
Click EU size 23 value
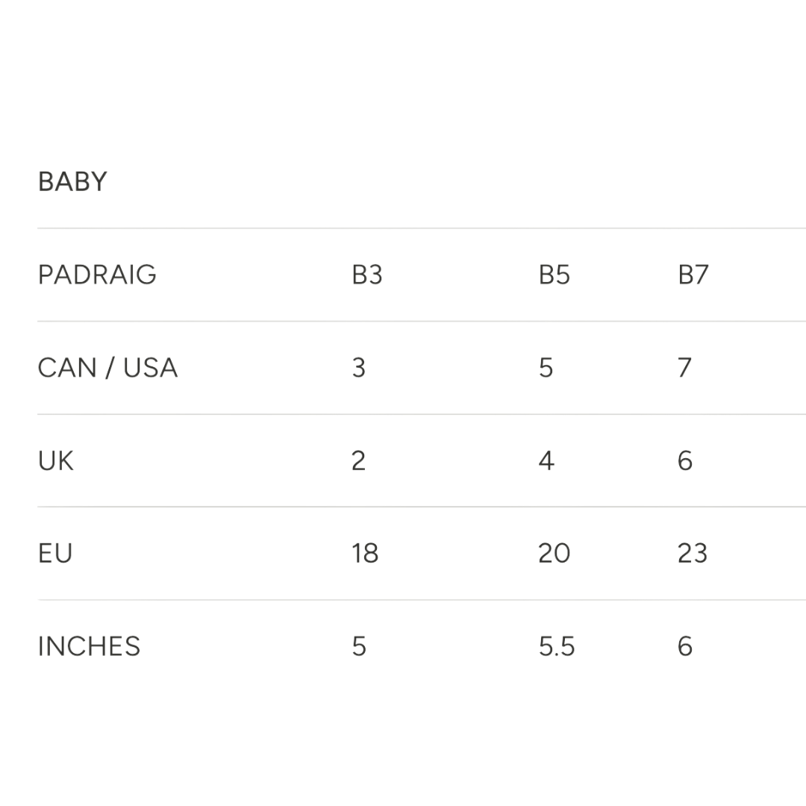click(693, 554)
